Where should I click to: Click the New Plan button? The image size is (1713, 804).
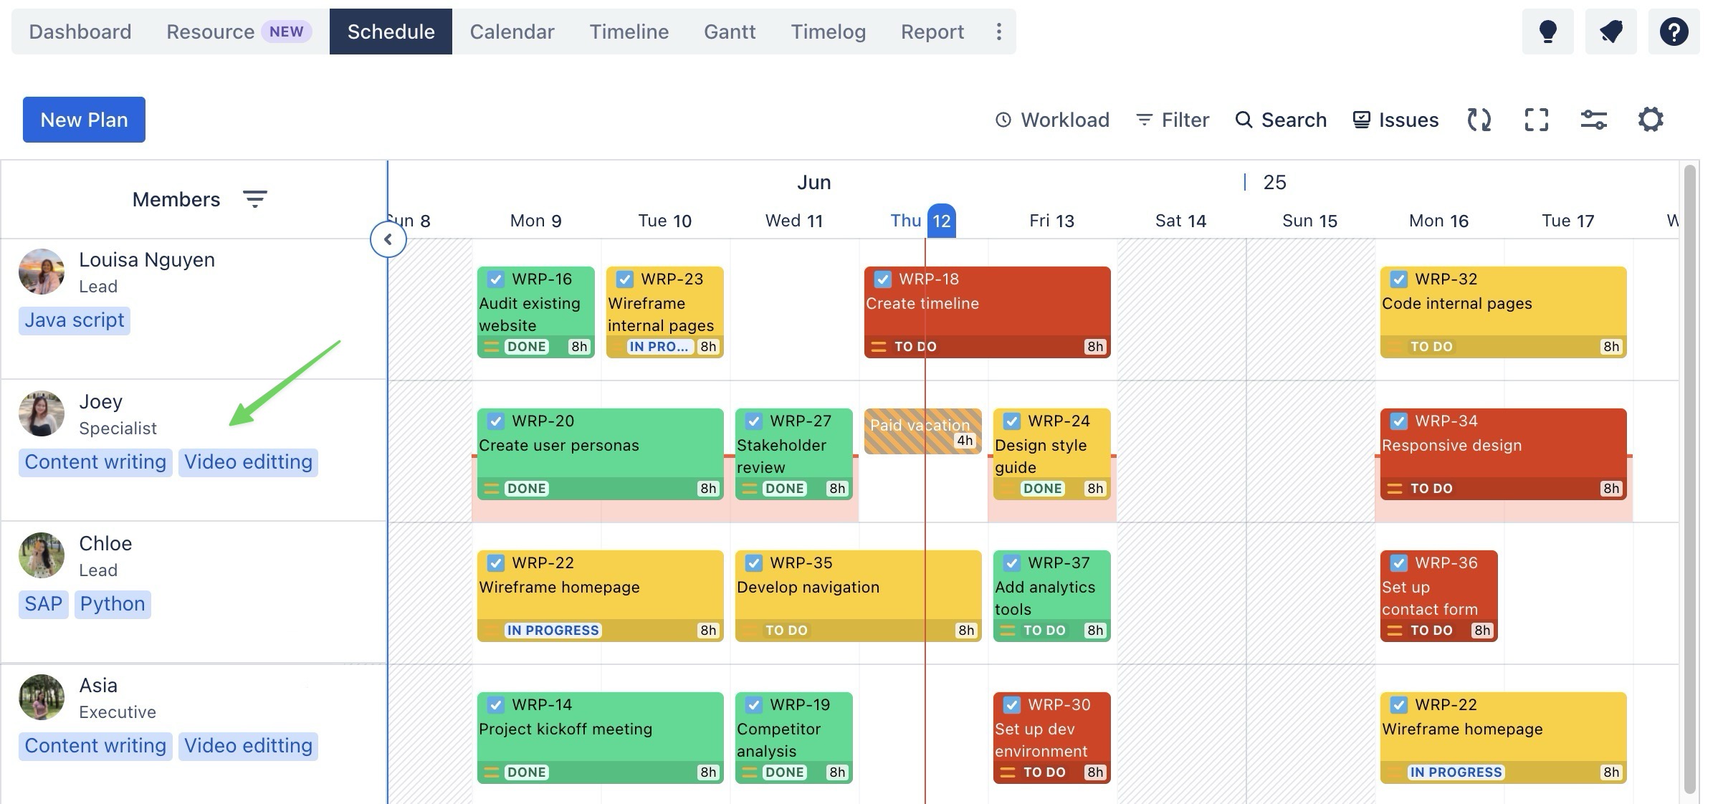pyautogui.click(x=84, y=120)
